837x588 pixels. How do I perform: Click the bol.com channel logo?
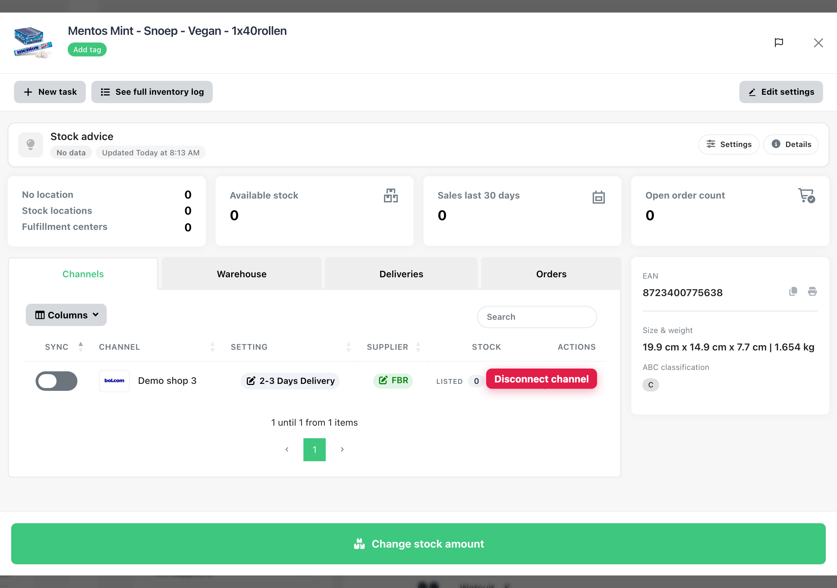click(114, 381)
